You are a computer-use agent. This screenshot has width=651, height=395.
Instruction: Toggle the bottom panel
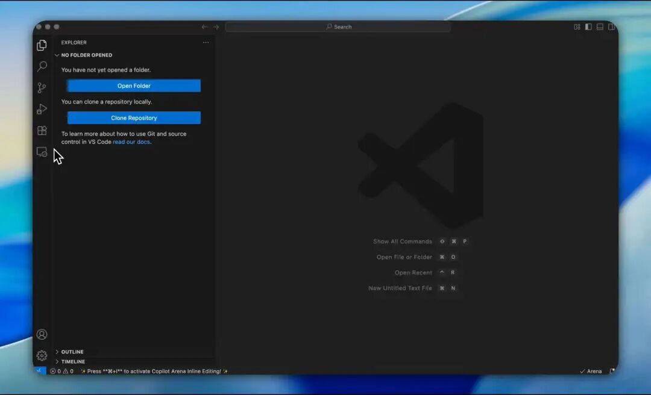click(600, 26)
